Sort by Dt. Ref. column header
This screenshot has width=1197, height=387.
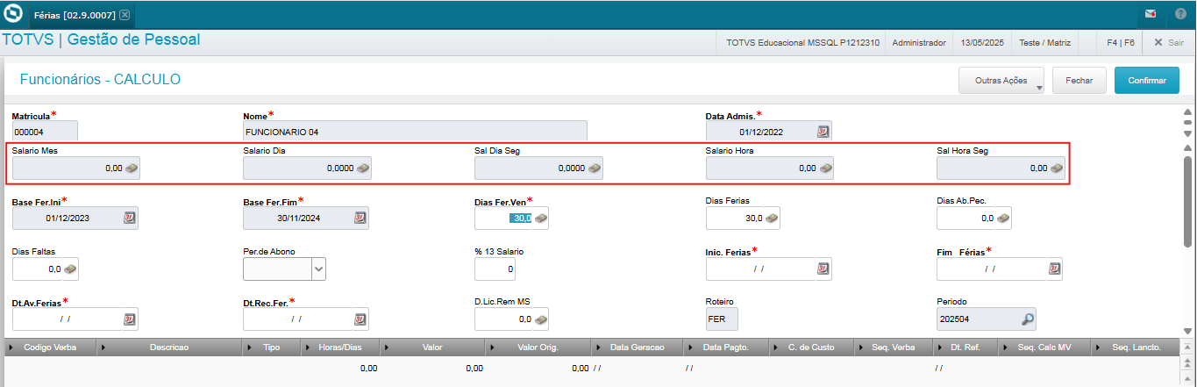(x=967, y=348)
